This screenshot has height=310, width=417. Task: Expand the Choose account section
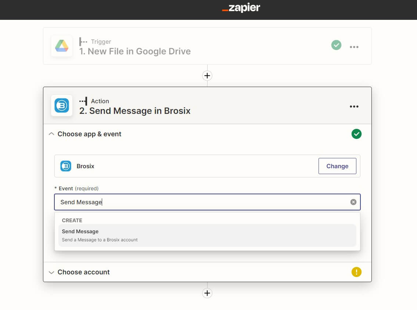(x=51, y=272)
